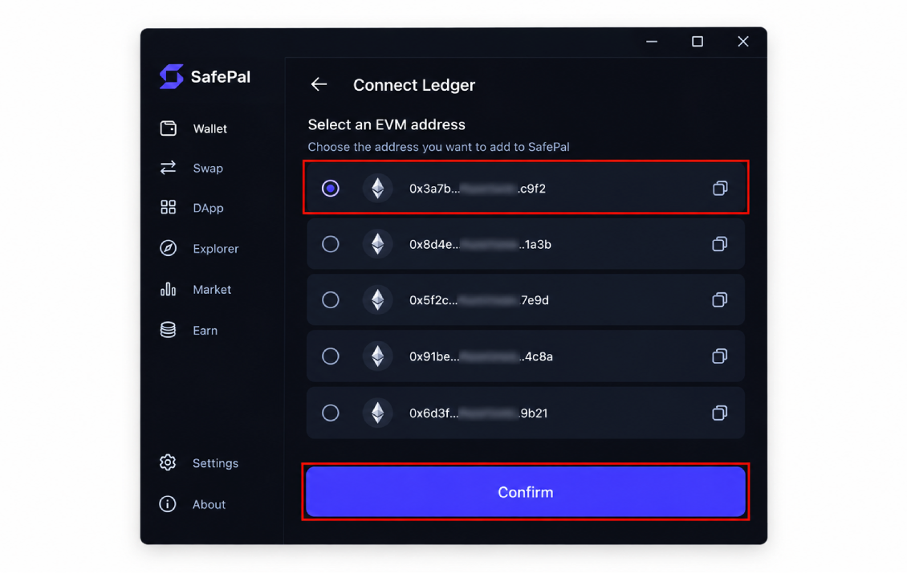907x578 pixels.
Task: Select the 0x91be address radio button
Action: (330, 356)
